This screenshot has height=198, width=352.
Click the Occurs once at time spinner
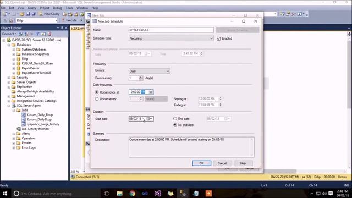click(x=151, y=92)
